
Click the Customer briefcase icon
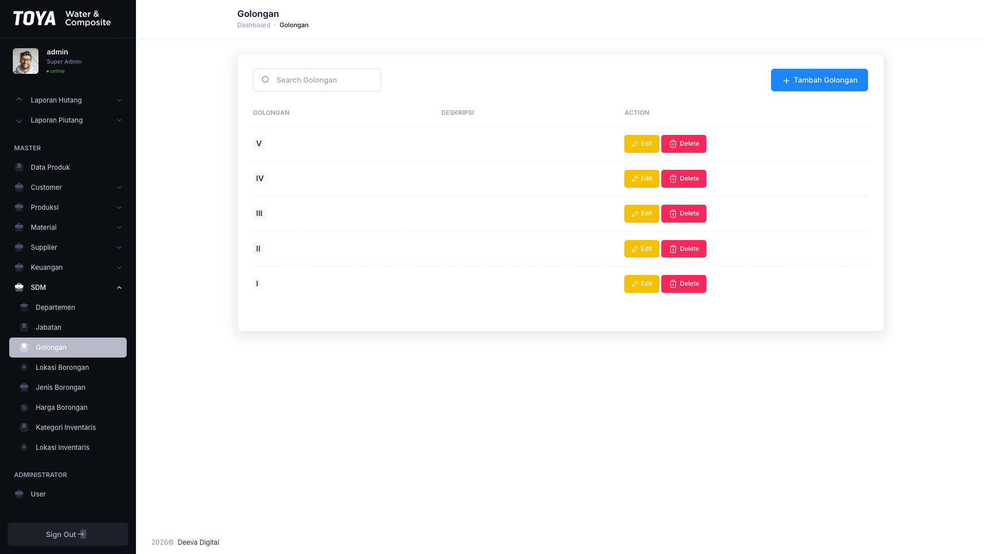pyautogui.click(x=19, y=187)
